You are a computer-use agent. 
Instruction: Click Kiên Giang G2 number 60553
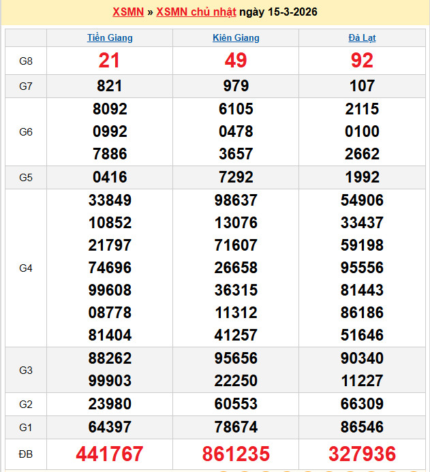click(236, 405)
